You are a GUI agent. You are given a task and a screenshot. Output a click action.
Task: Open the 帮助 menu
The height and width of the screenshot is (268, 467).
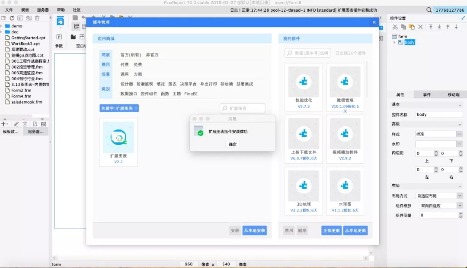click(61, 10)
